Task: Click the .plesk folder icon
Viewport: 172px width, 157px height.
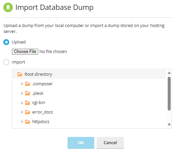Action: click(x=27, y=93)
